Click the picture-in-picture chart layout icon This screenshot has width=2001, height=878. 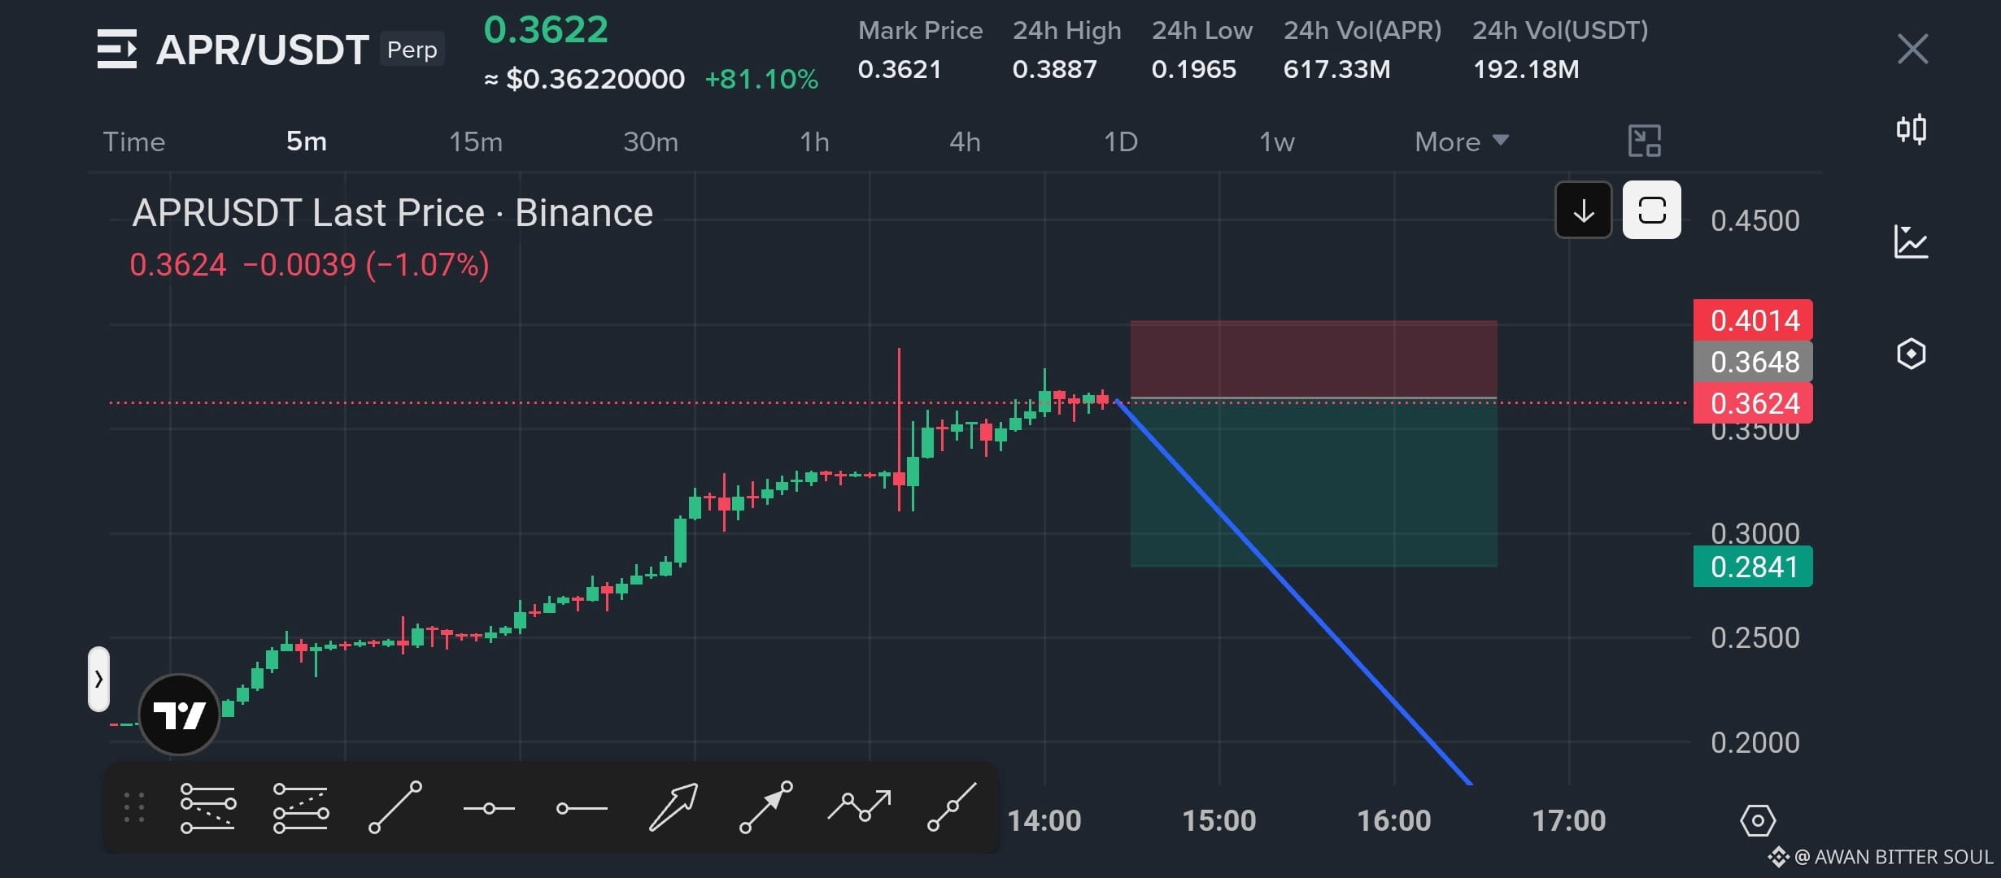coord(1644,141)
